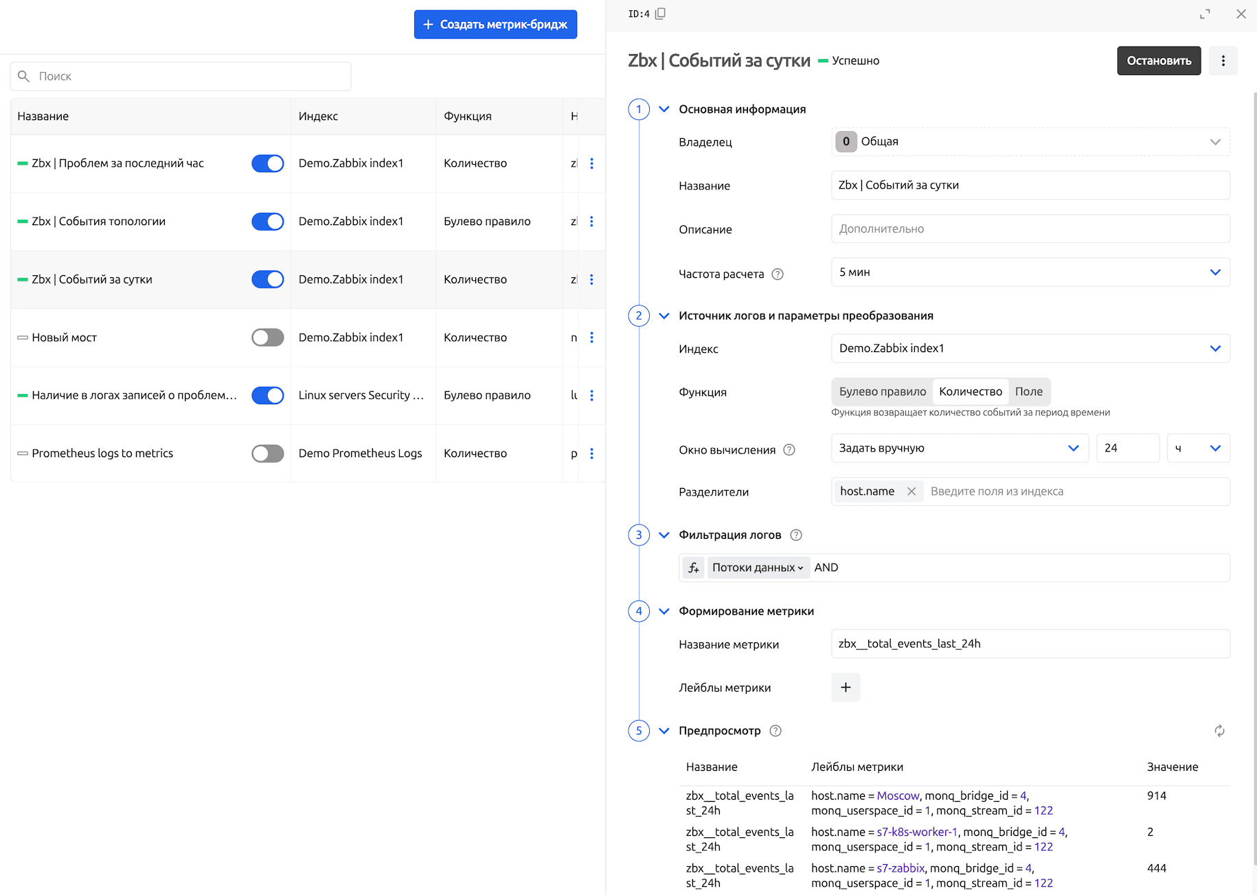Remove the host.name separator tag
This screenshot has width=1257, height=895.
click(x=911, y=491)
